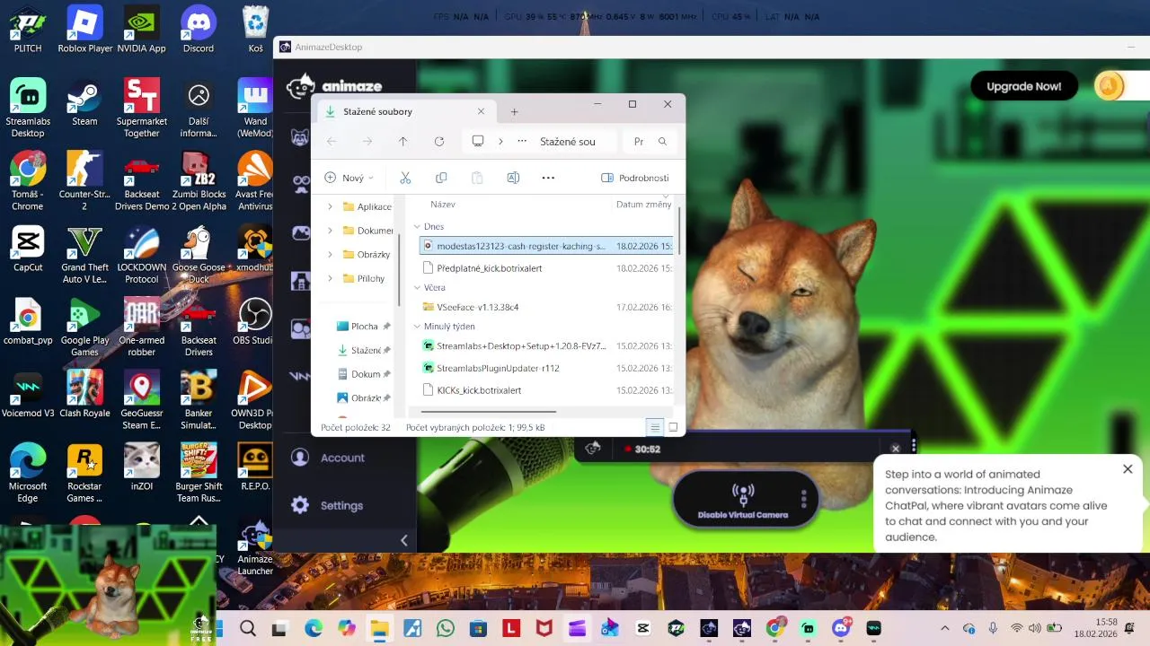Click the Copy icon in Explorer toolbar
The image size is (1150, 646).
click(441, 178)
